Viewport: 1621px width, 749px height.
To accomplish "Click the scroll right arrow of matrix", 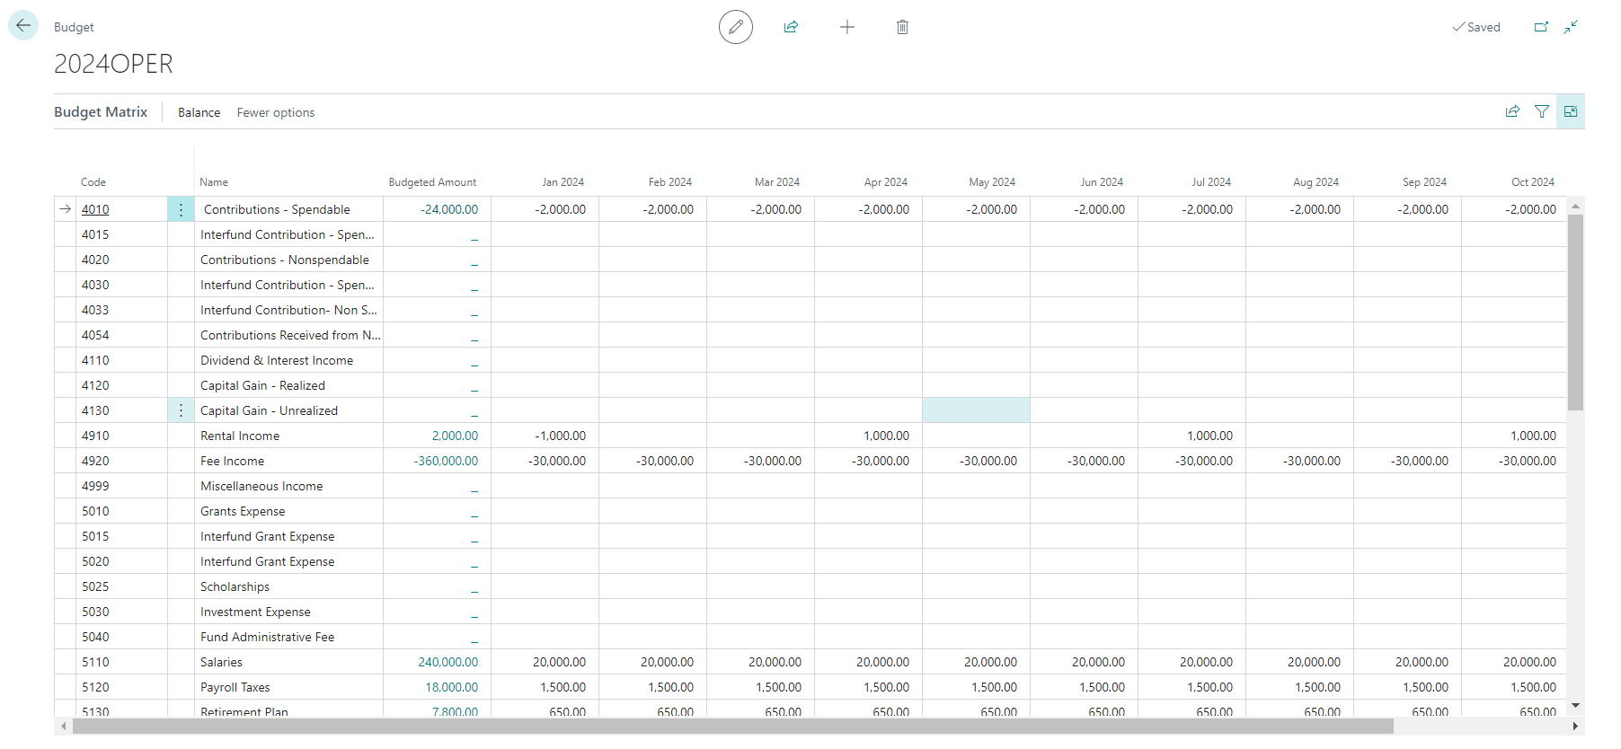I will point(1575,726).
